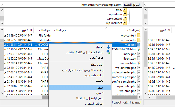
Task: Click the wp-admin folder question-mark icon
Action: tap(125, 14)
